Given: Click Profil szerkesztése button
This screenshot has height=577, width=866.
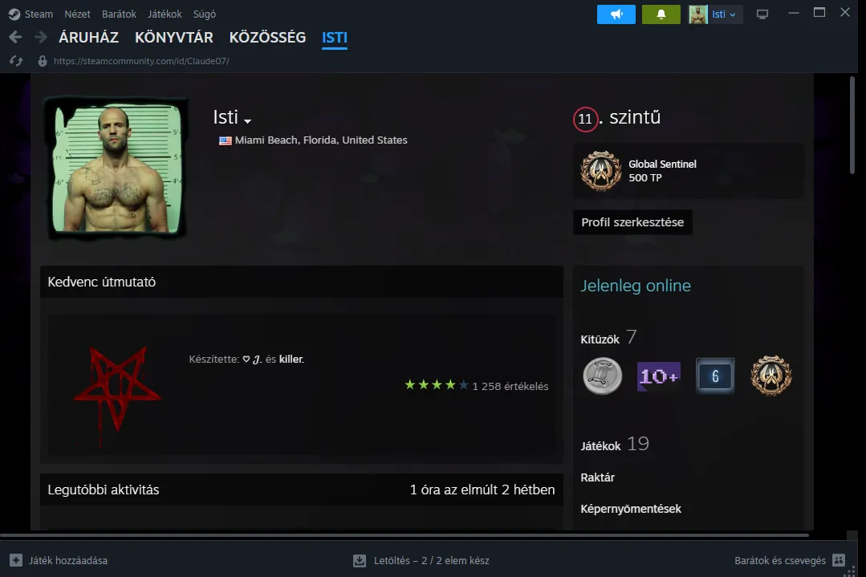Looking at the screenshot, I should 632,222.
